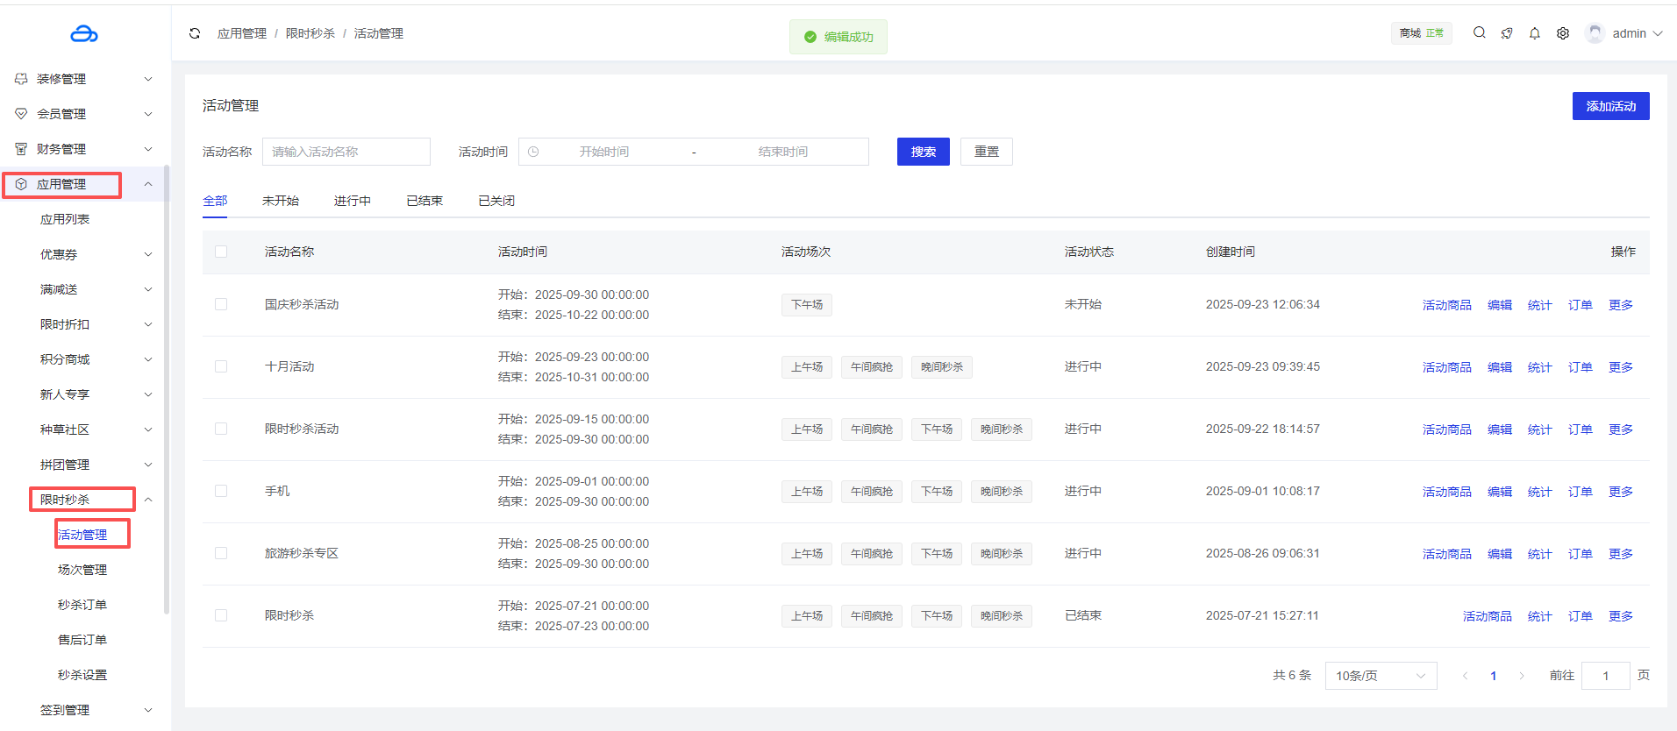Tick the checkbox for 国庆秒杀活动 row
This screenshot has width=1677, height=731.
[221, 304]
